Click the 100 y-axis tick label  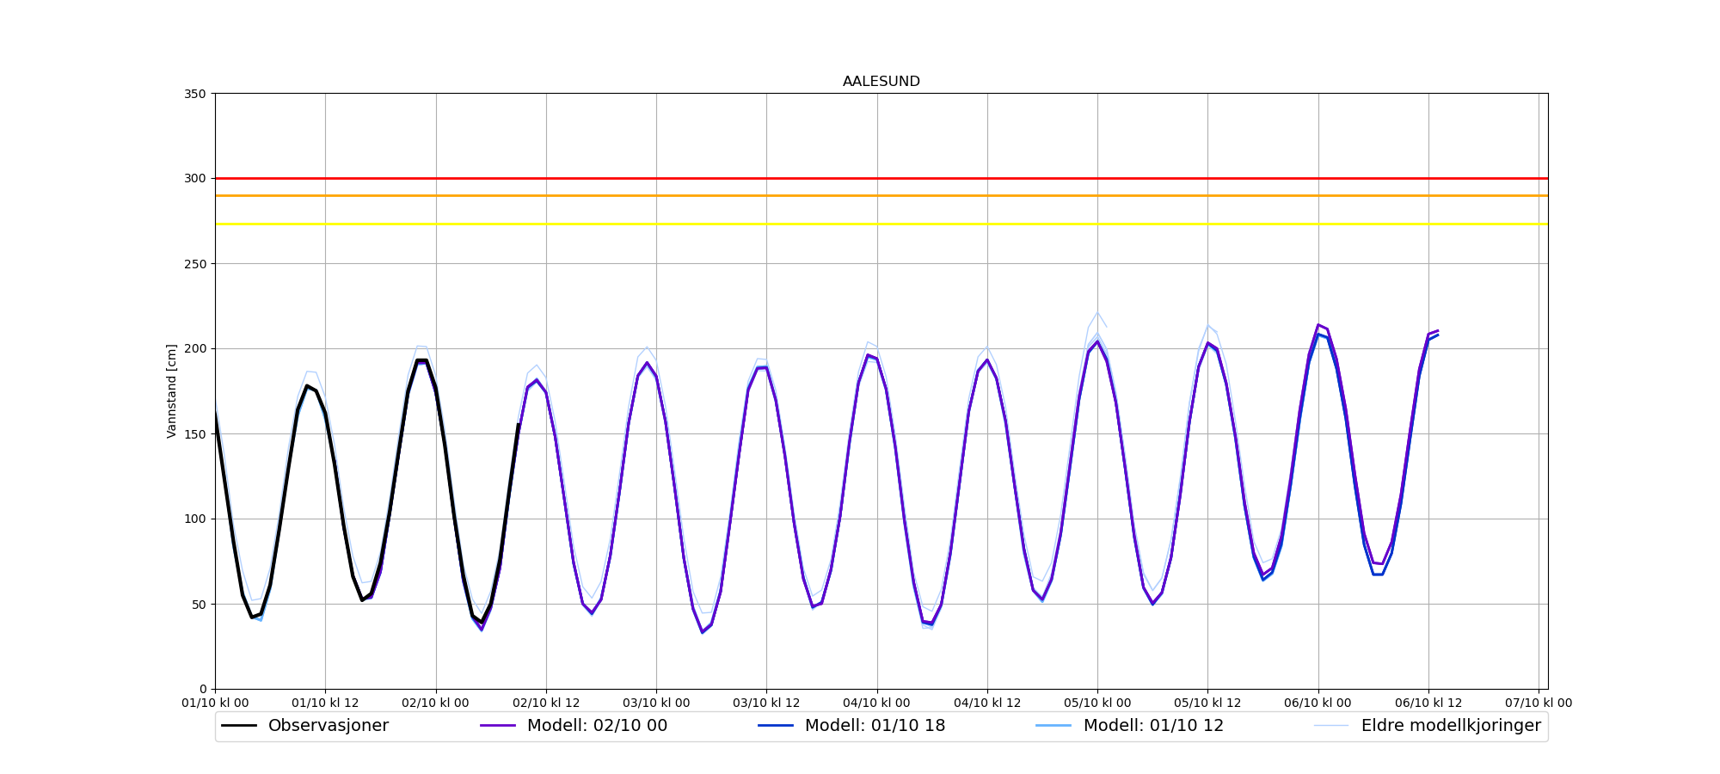196,519
